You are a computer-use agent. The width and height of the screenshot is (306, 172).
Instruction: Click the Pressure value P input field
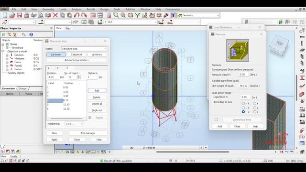tap(243, 75)
